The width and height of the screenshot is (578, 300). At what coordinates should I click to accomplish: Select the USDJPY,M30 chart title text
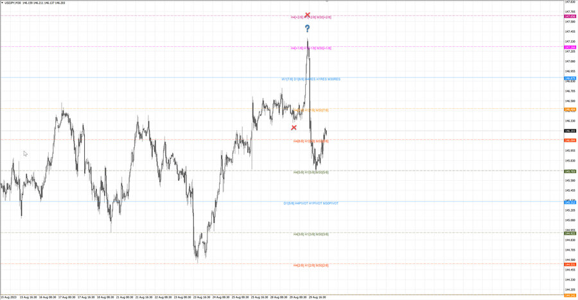[x=13, y=3]
